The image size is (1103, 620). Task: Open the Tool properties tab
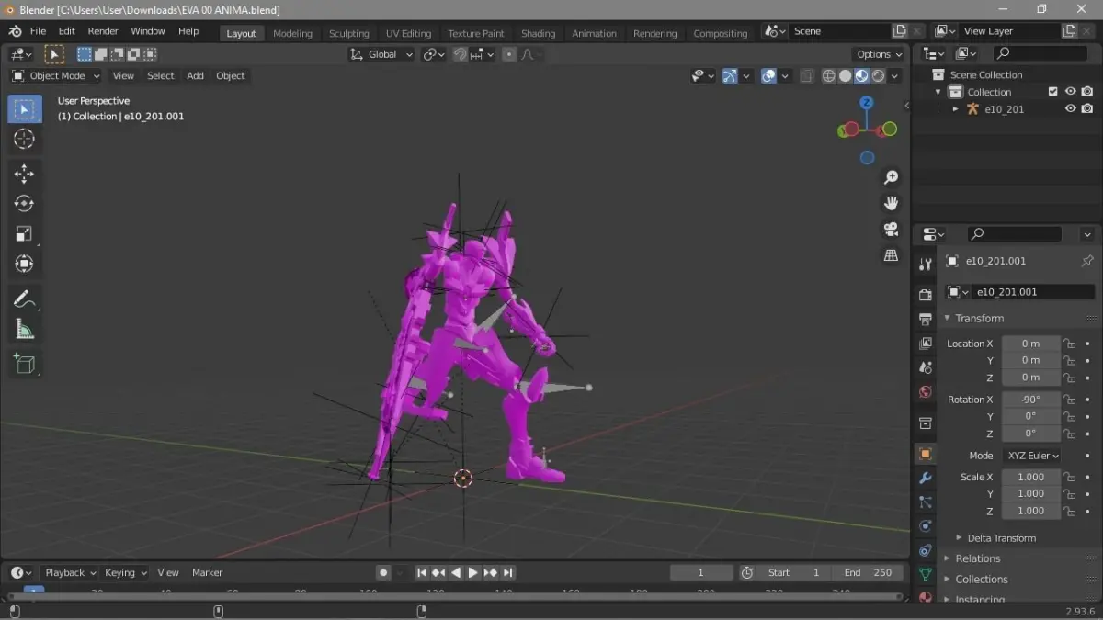click(926, 265)
